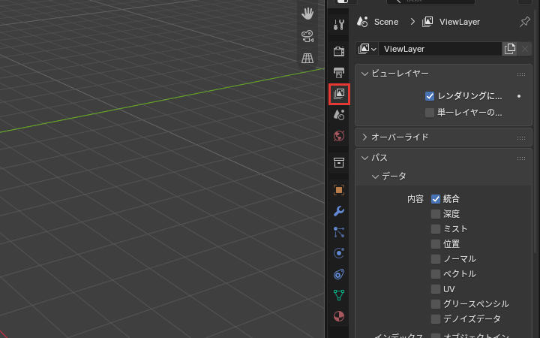The height and width of the screenshot is (338, 540).
Task: Enable 深度 pass checkbox
Action: point(436,214)
